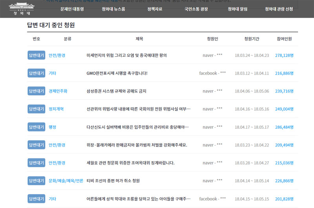This screenshot has height=208, width=314.
Task: Open the 문재인 대통령 menu
Action: pyautogui.click(x=72, y=9)
